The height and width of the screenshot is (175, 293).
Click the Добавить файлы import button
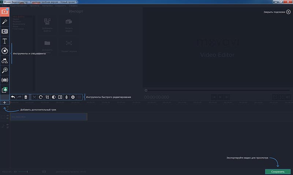(x=47, y=25)
